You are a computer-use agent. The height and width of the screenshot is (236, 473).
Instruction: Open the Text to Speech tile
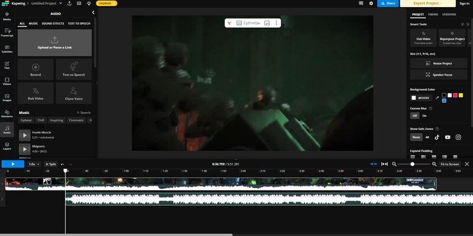coord(74,69)
